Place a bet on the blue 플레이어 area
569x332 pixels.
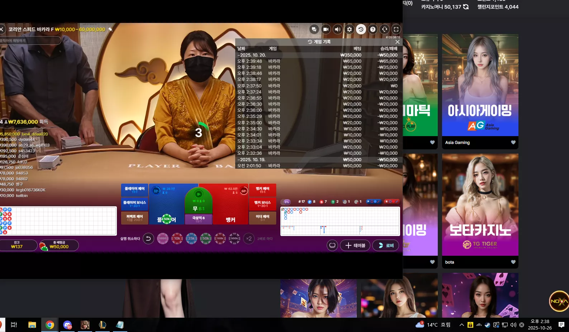[167, 205]
